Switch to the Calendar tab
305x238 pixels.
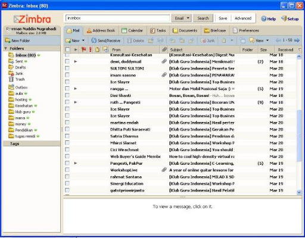tap(132, 30)
